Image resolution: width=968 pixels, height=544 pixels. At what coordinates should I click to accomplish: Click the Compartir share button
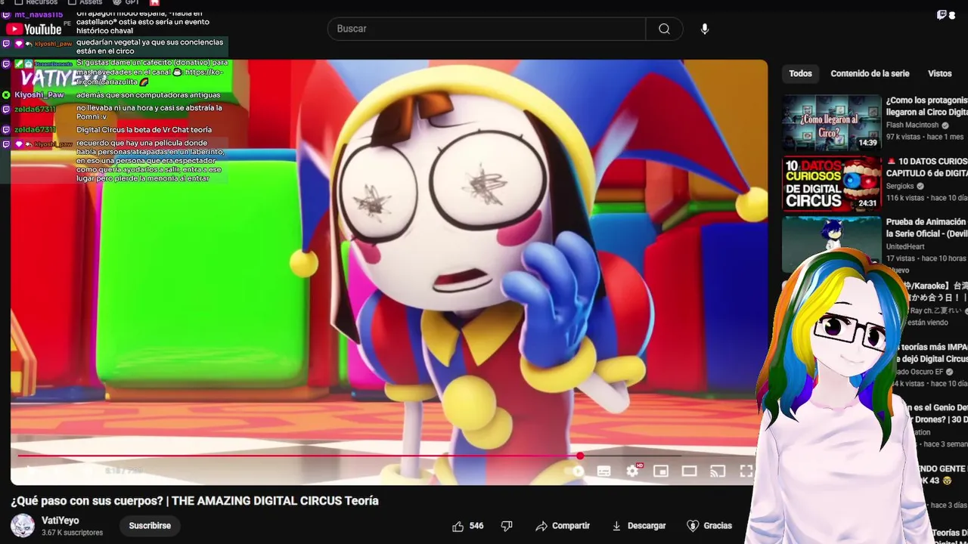(x=563, y=526)
